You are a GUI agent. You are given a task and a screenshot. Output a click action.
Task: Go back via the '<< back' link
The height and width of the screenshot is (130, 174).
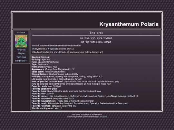coord(21,33)
